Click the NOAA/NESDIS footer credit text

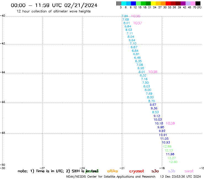(x=111, y=177)
